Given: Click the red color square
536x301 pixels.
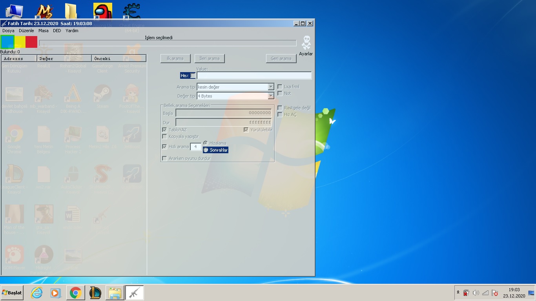Looking at the screenshot, I should 31,42.
